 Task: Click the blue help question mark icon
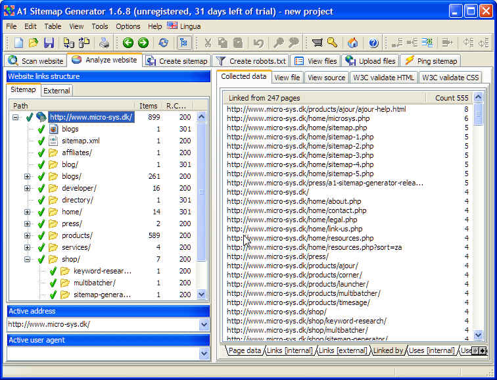373,43
